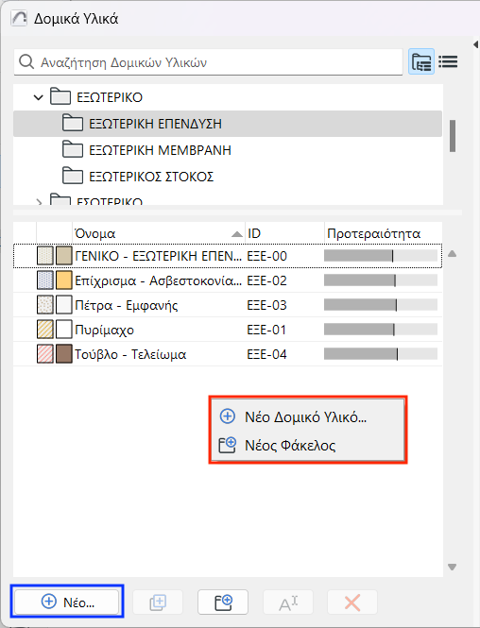Click the brown surface swatch of Τούβλο row

pyautogui.click(x=64, y=353)
